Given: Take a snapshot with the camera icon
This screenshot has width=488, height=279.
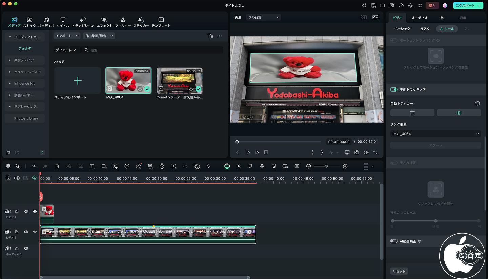Looking at the screenshot, I should pos(357,153).
